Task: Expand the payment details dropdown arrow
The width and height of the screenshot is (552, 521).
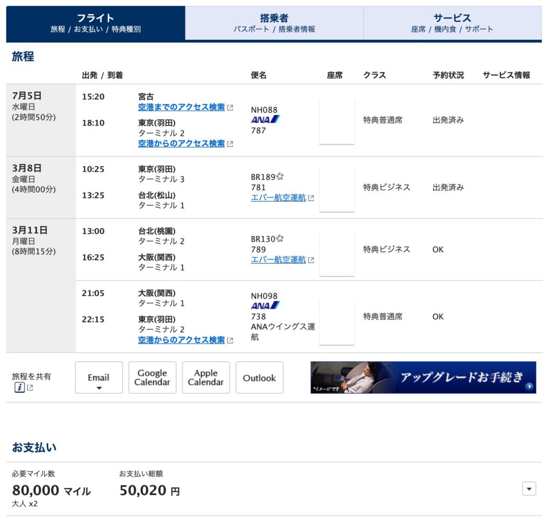Action: click(529, 488)
